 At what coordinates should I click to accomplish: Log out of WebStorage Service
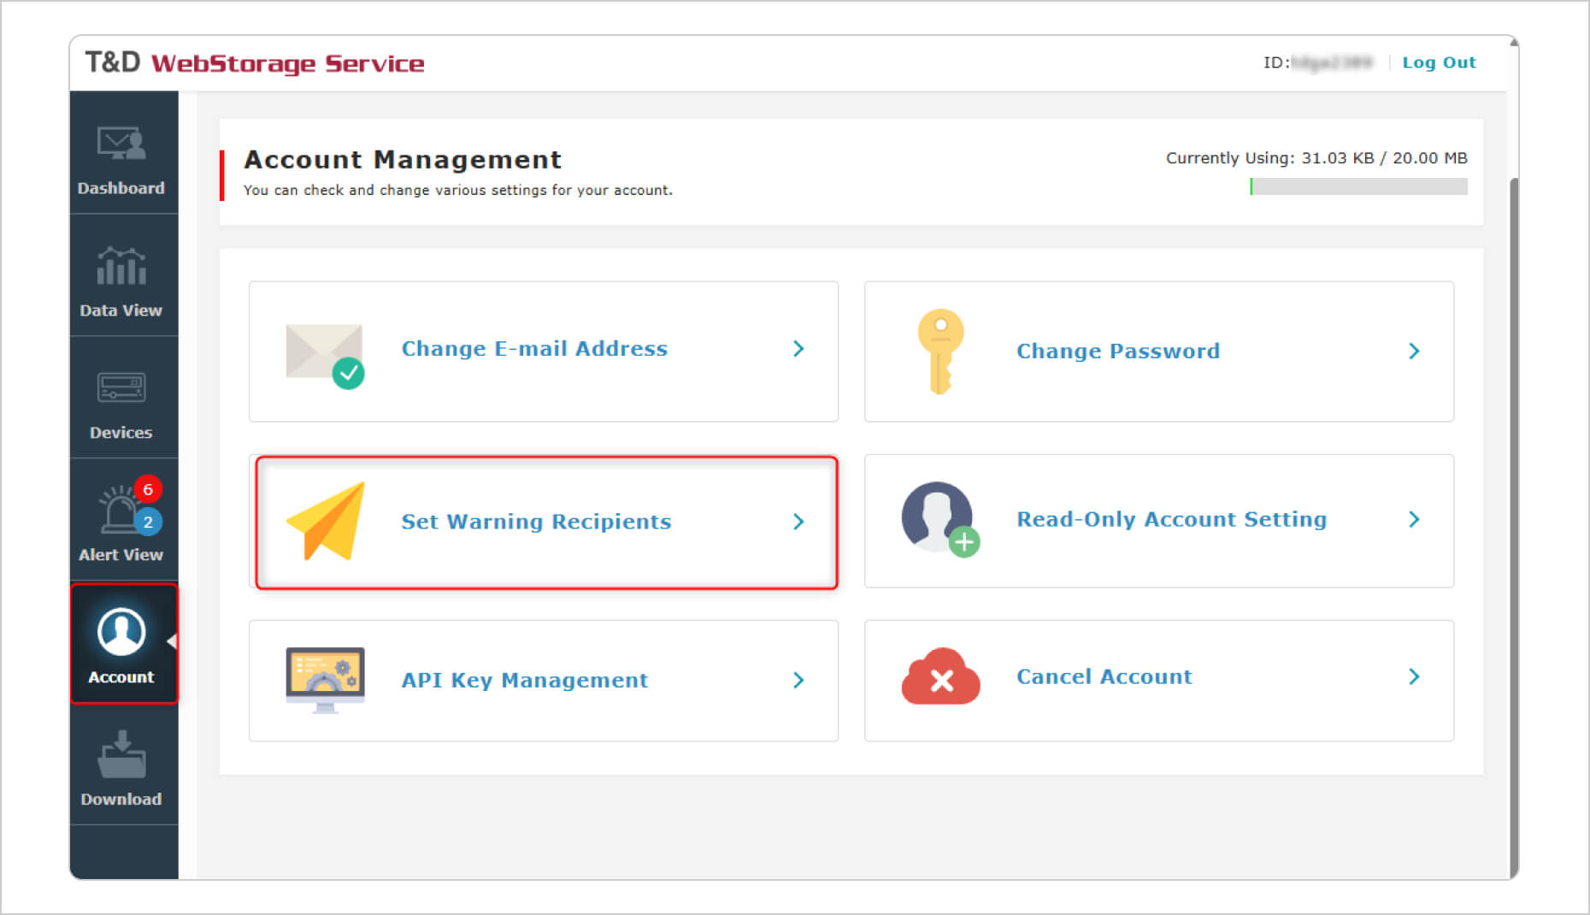click(x=1439, y=62)
